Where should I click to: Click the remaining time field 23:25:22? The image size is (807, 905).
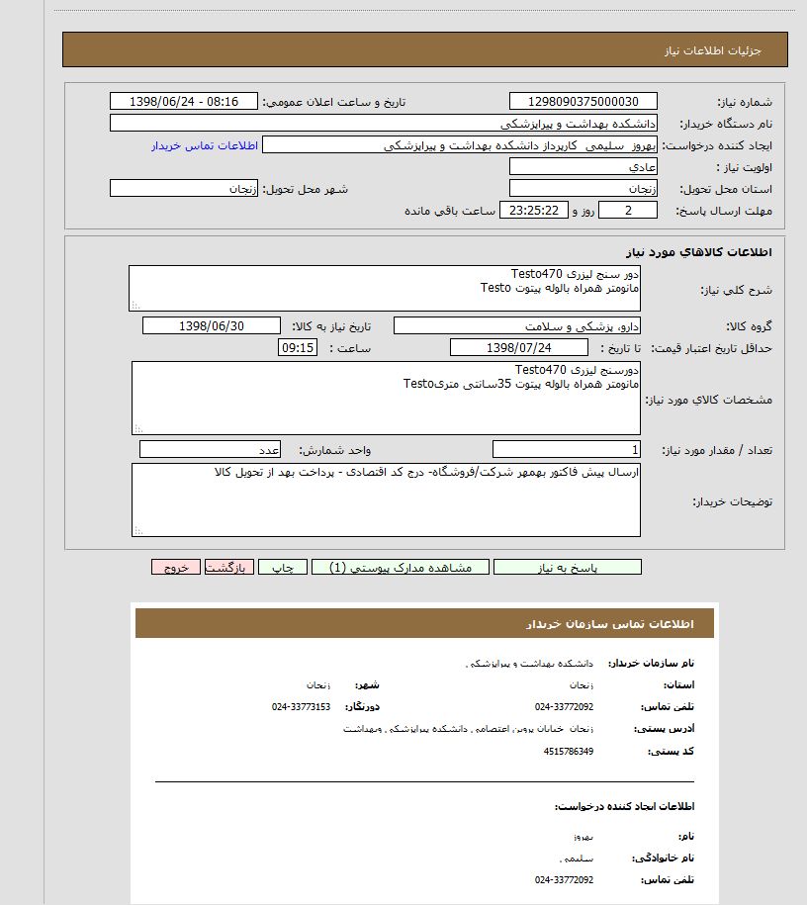click(534, 211)
